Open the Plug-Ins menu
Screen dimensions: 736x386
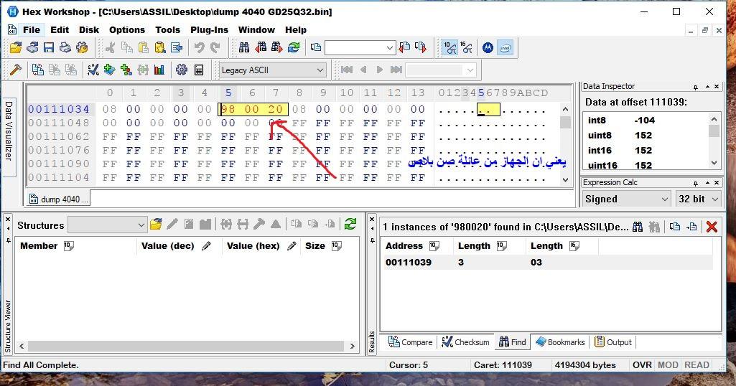tap(210, 30)
